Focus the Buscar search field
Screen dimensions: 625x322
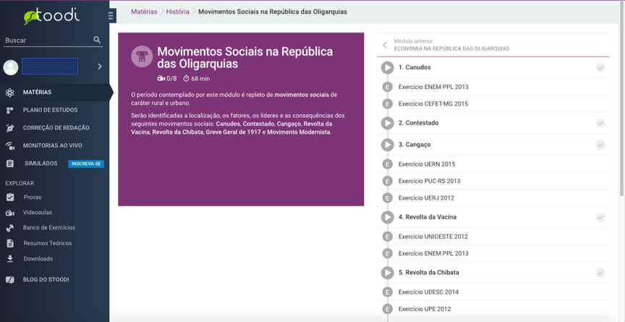47,41
